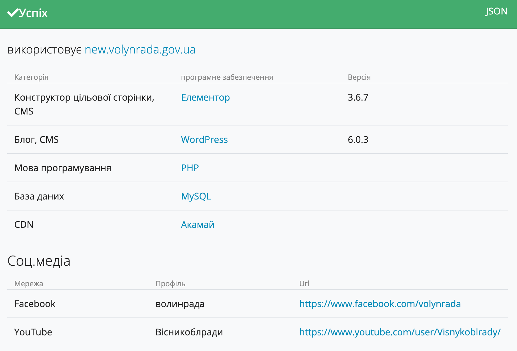Click the success checkmark icon
The height and width of the screenshot is (351, 517).
[x=13, y=13]
